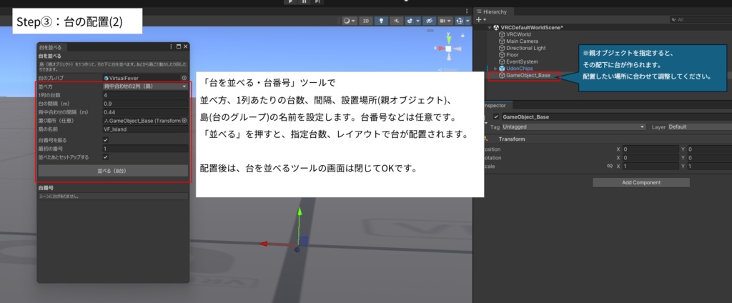
Task: Click center cube of scene orientation gizmo
Action: click(448, 49)
